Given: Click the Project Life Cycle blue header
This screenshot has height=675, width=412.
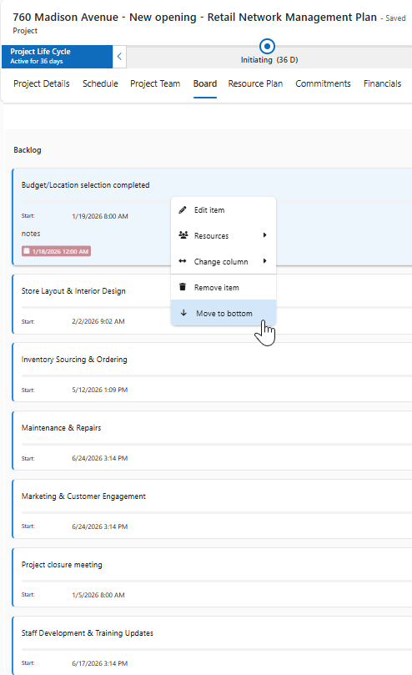Looking at the screenshot, I should [57, 57].
